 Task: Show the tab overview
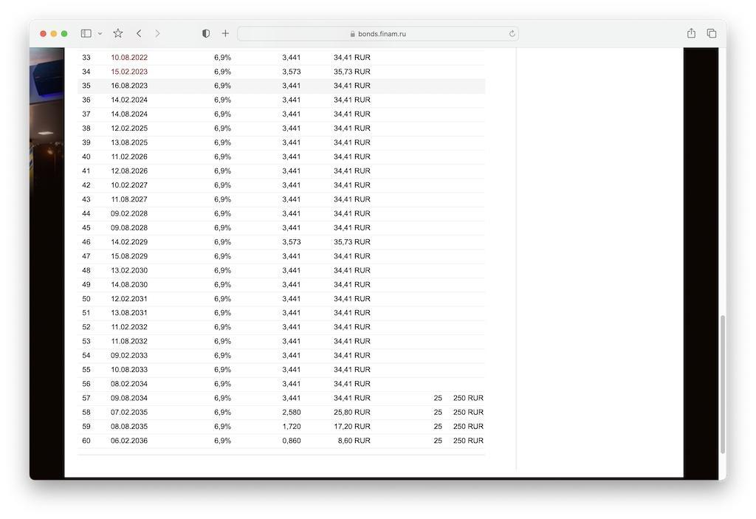coord(712,33)
